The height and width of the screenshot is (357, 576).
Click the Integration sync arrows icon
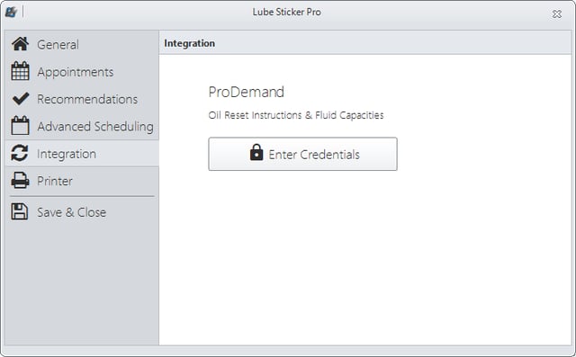[x=20, y=153]
